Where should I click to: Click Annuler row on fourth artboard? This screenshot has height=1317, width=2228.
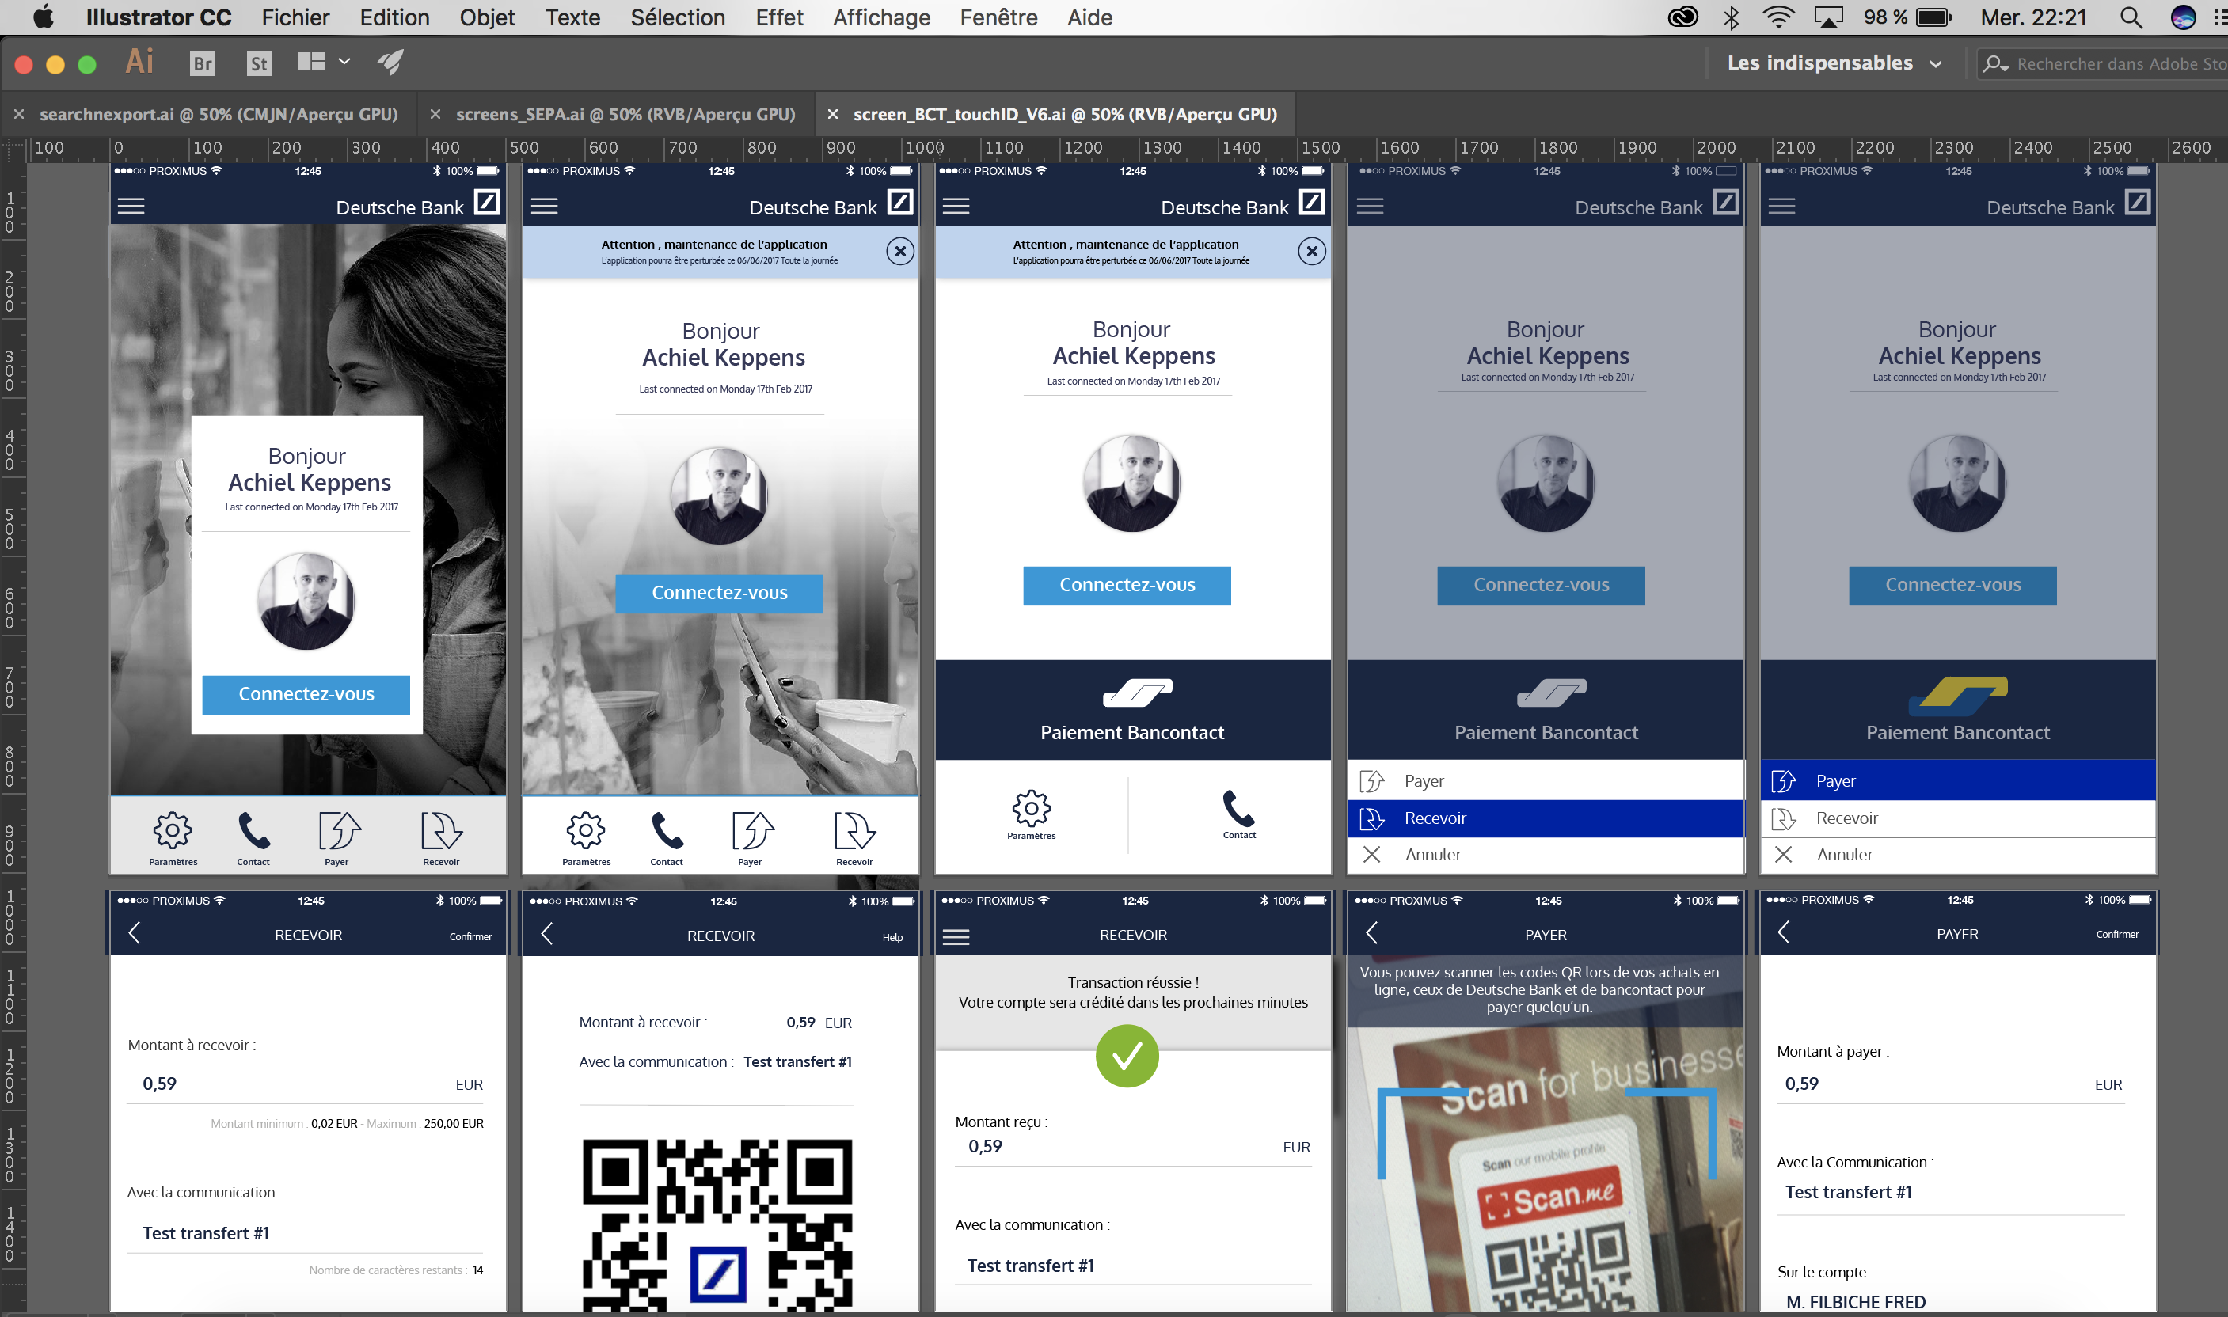point(1546,855)
